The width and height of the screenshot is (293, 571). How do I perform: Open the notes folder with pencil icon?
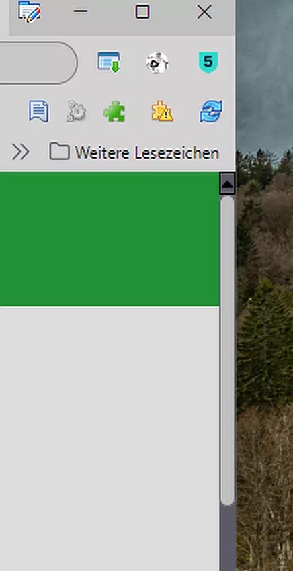pyautogui.click(x=30, y=11)
